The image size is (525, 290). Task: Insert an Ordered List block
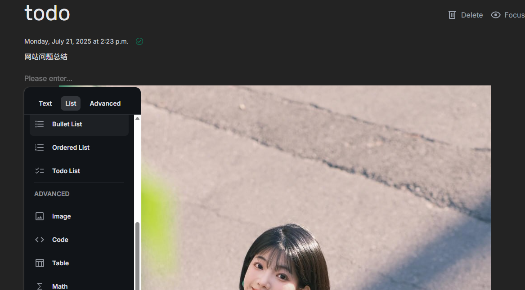[x=79, y=147]
